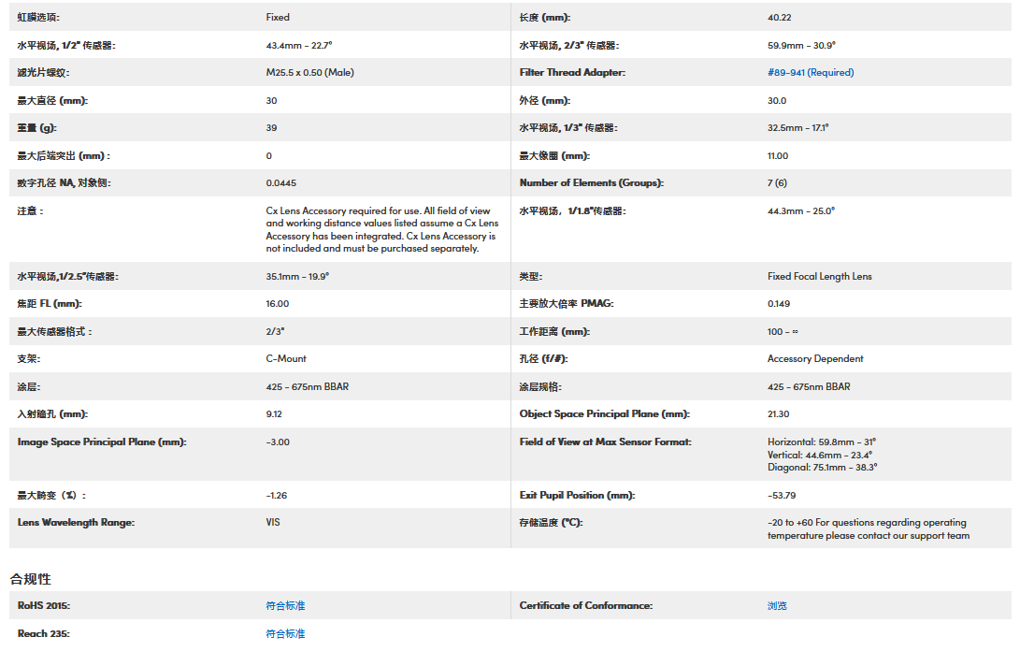The width and height of the screenshot is (1020, 666).
Task: Select the M25.5 x 0.50 (Male) value
Action: [x=309, y=73]
